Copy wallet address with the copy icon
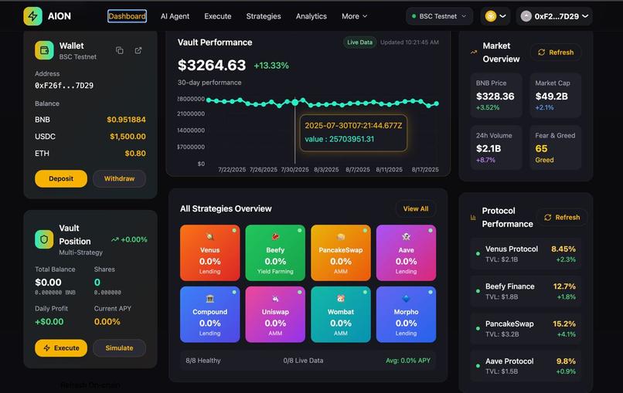The height and width of the screenshot is (393, 623). click(x=120, y=50)
